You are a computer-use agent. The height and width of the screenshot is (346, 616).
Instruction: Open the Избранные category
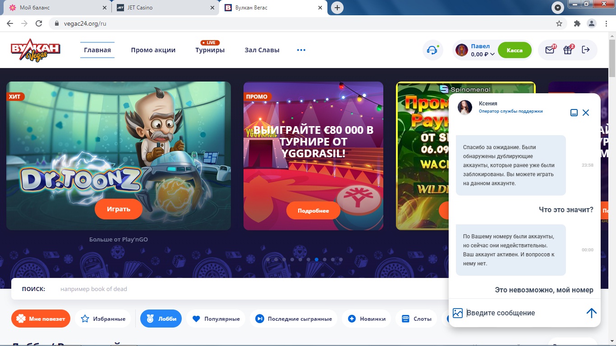pos(103,319)
